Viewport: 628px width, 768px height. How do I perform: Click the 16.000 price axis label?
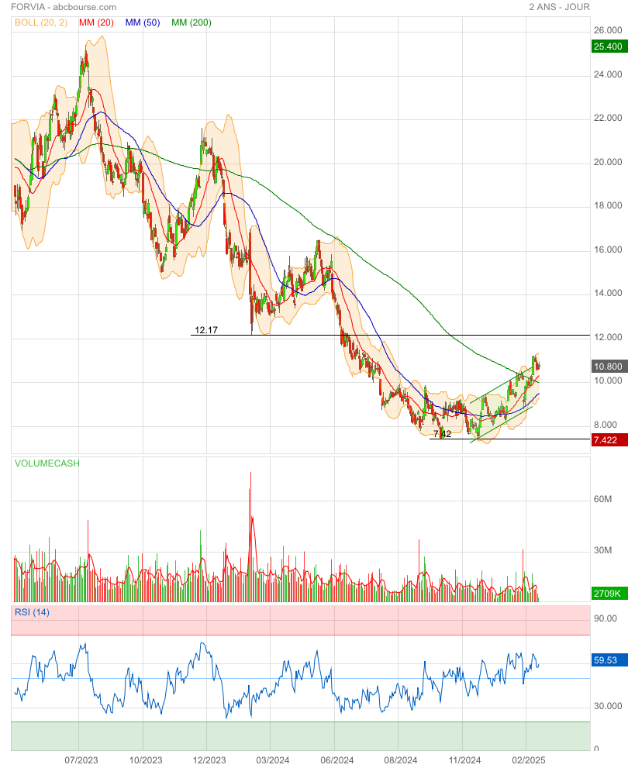[x=608, y=250]
